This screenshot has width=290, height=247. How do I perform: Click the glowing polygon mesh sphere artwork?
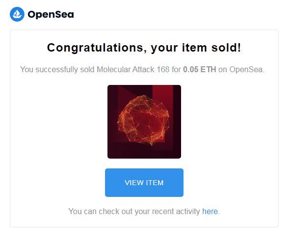143,120
